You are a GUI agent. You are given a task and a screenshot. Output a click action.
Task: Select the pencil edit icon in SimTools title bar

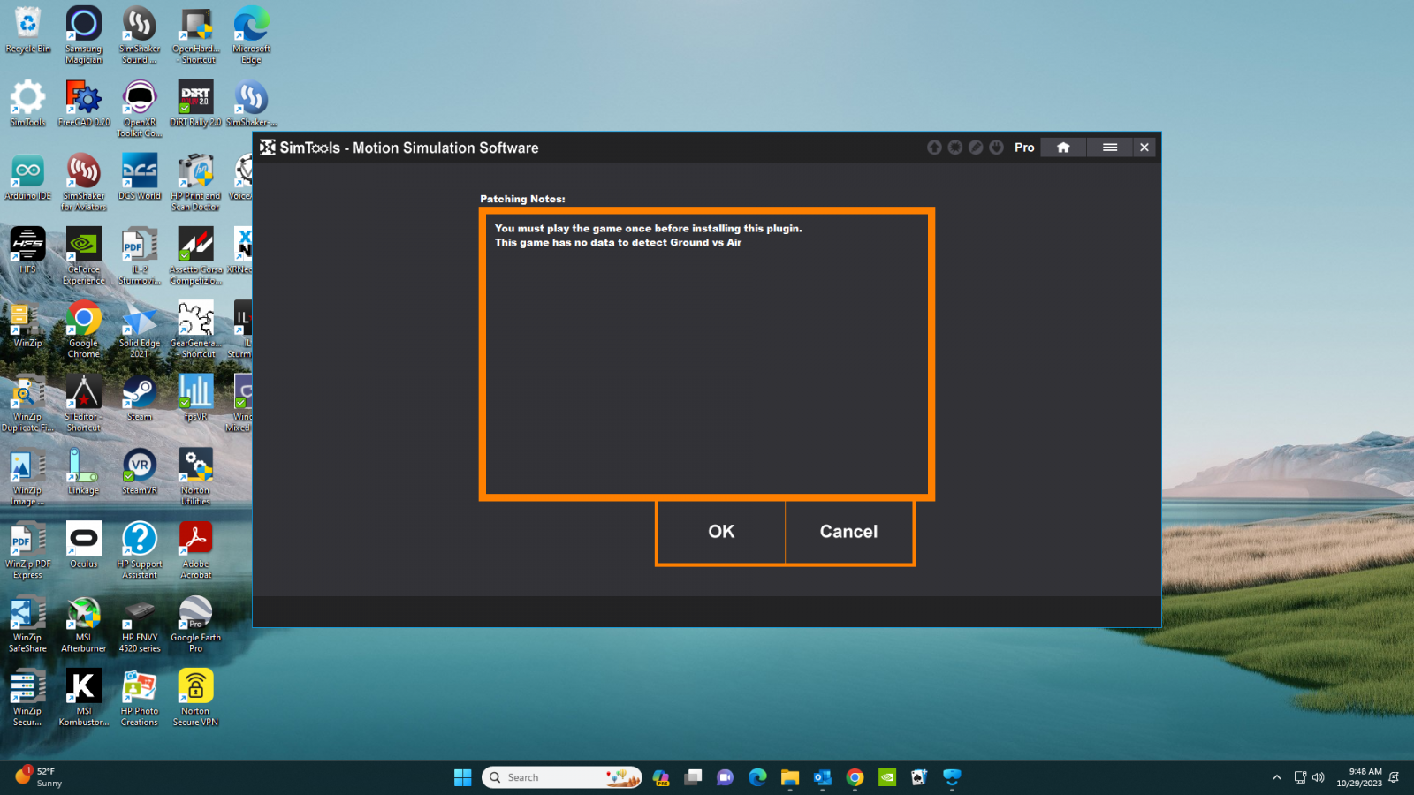[x=976, y=148]
